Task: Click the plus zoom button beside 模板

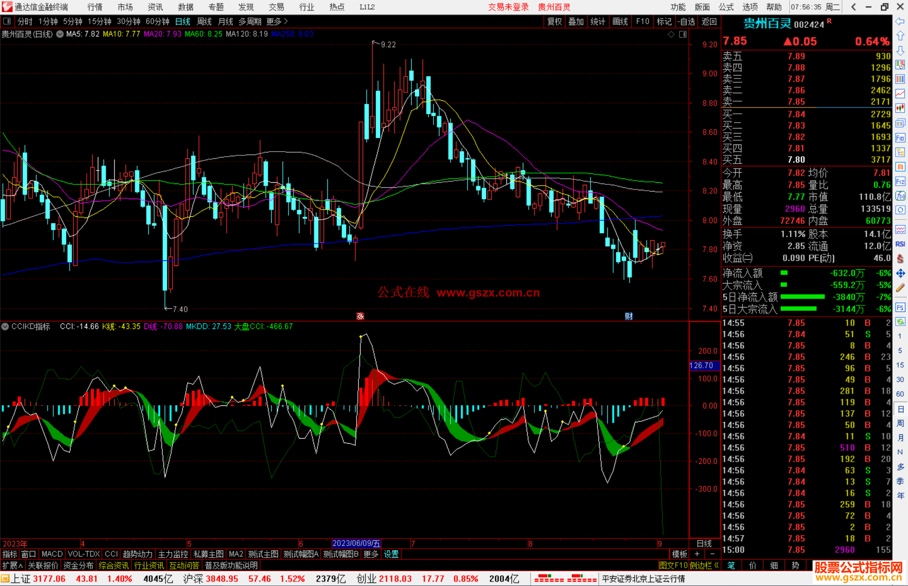Action: [697, 554]
